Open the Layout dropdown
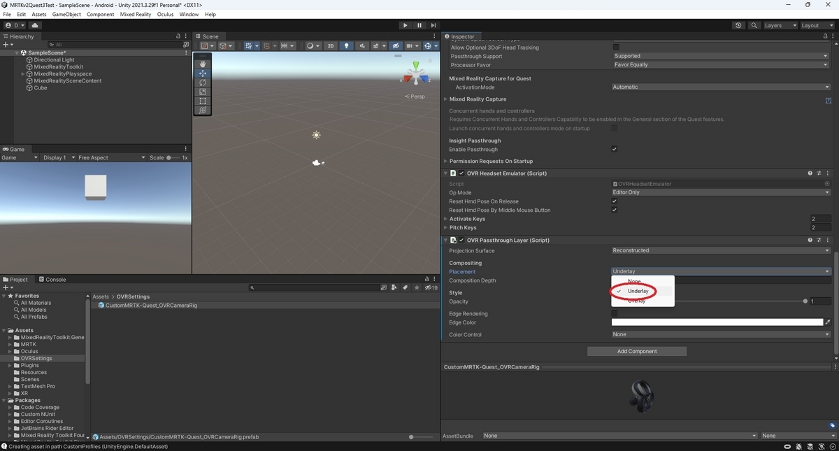This screenshot has height=451, width=839. coord(817,25)
